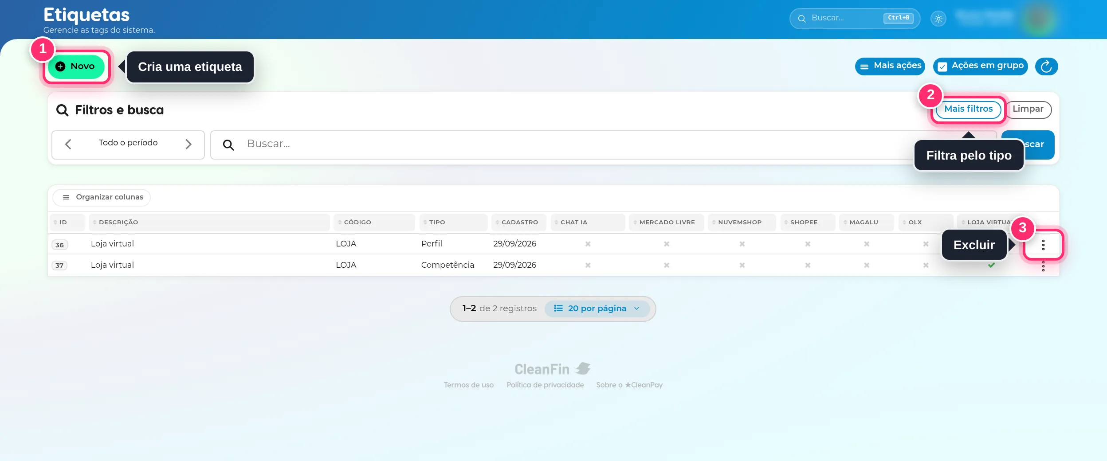The image size is (1107, 461).
Task: Sort by the Chat IA column
Action: tap(588, 223)
